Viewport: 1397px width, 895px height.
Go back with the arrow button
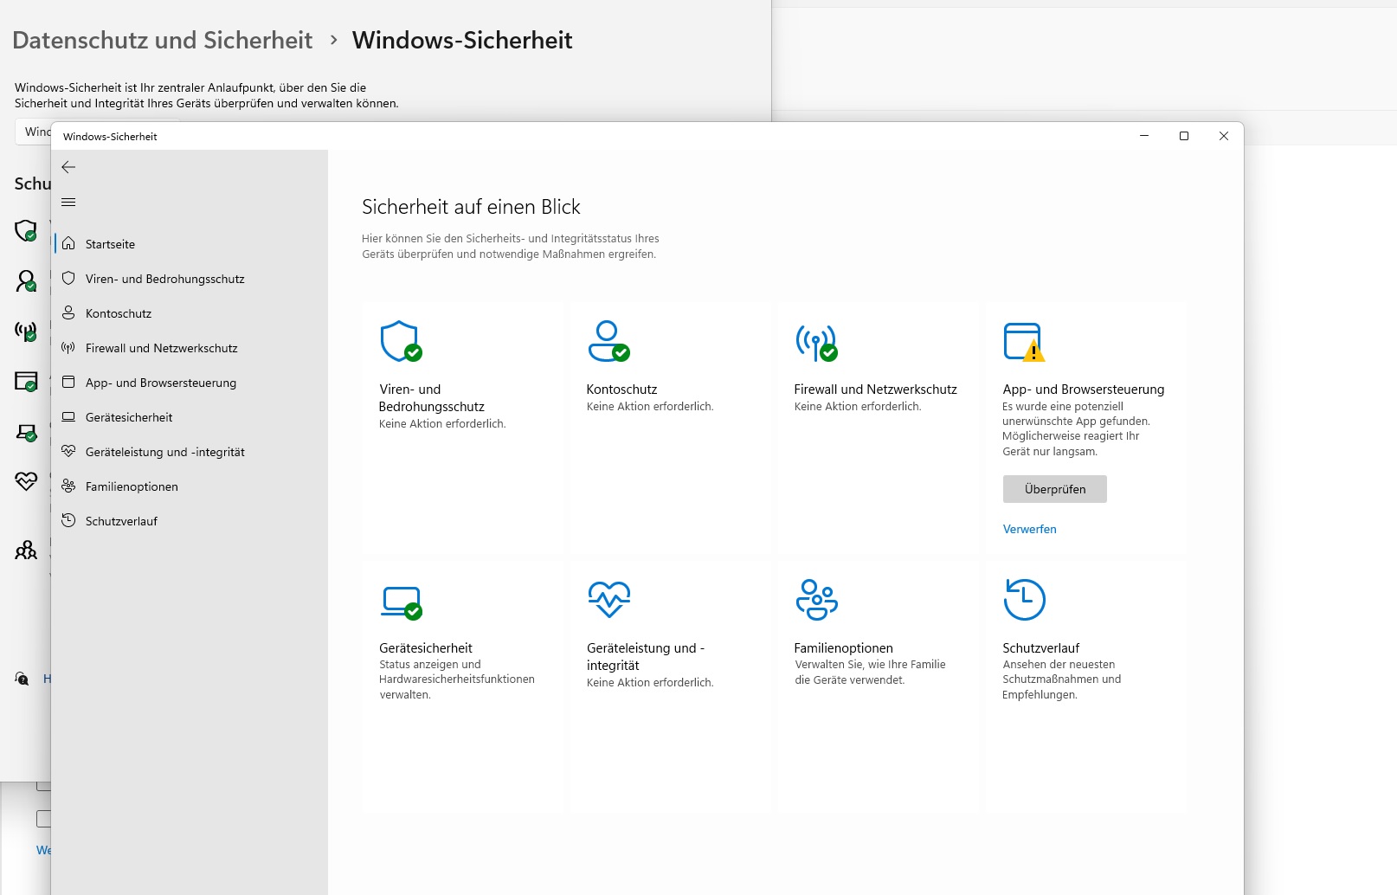click(x=68, y=167)
